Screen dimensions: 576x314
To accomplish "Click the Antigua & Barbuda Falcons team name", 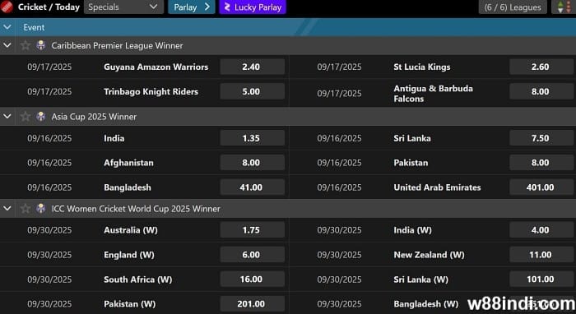I will (x=433, y=94).
